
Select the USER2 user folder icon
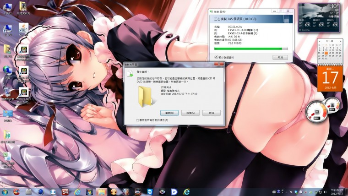point(7,51)
